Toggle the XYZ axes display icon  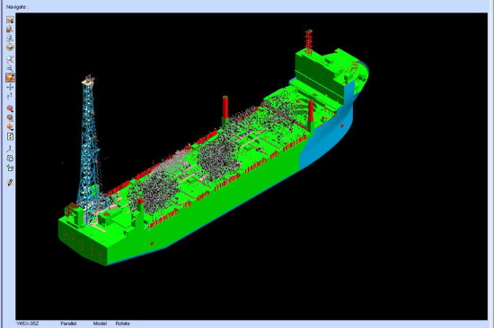point(10,149)
